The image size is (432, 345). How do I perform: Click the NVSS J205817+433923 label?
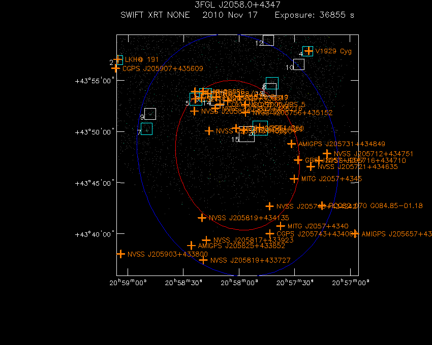[254, 240]
